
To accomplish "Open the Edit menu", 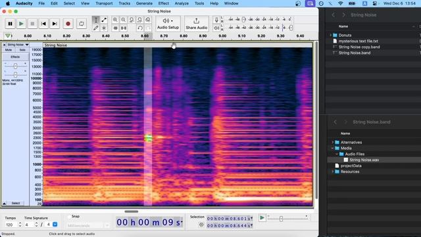I will tap(54, 3).
